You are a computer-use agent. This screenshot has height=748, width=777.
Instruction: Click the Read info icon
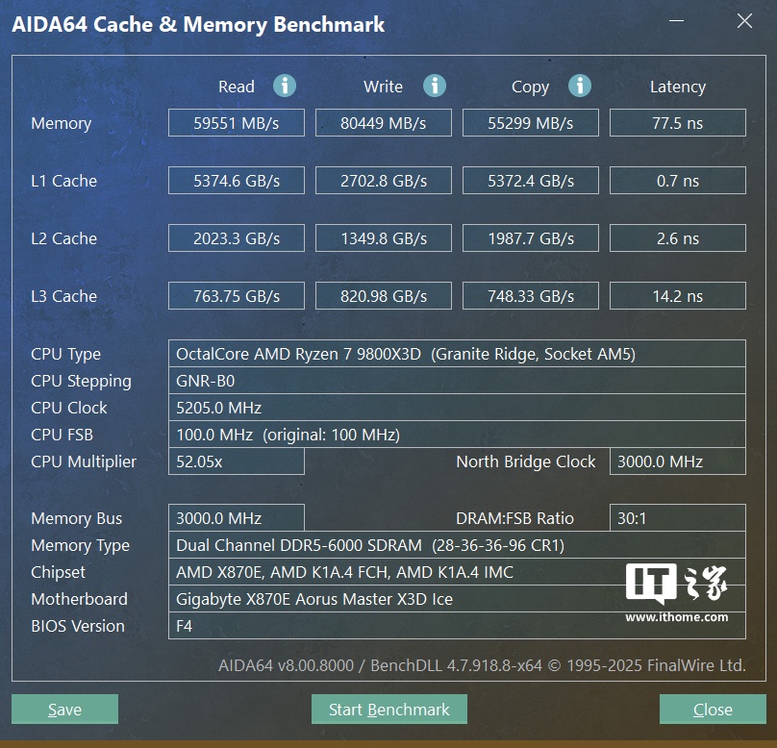click(285, 87)
